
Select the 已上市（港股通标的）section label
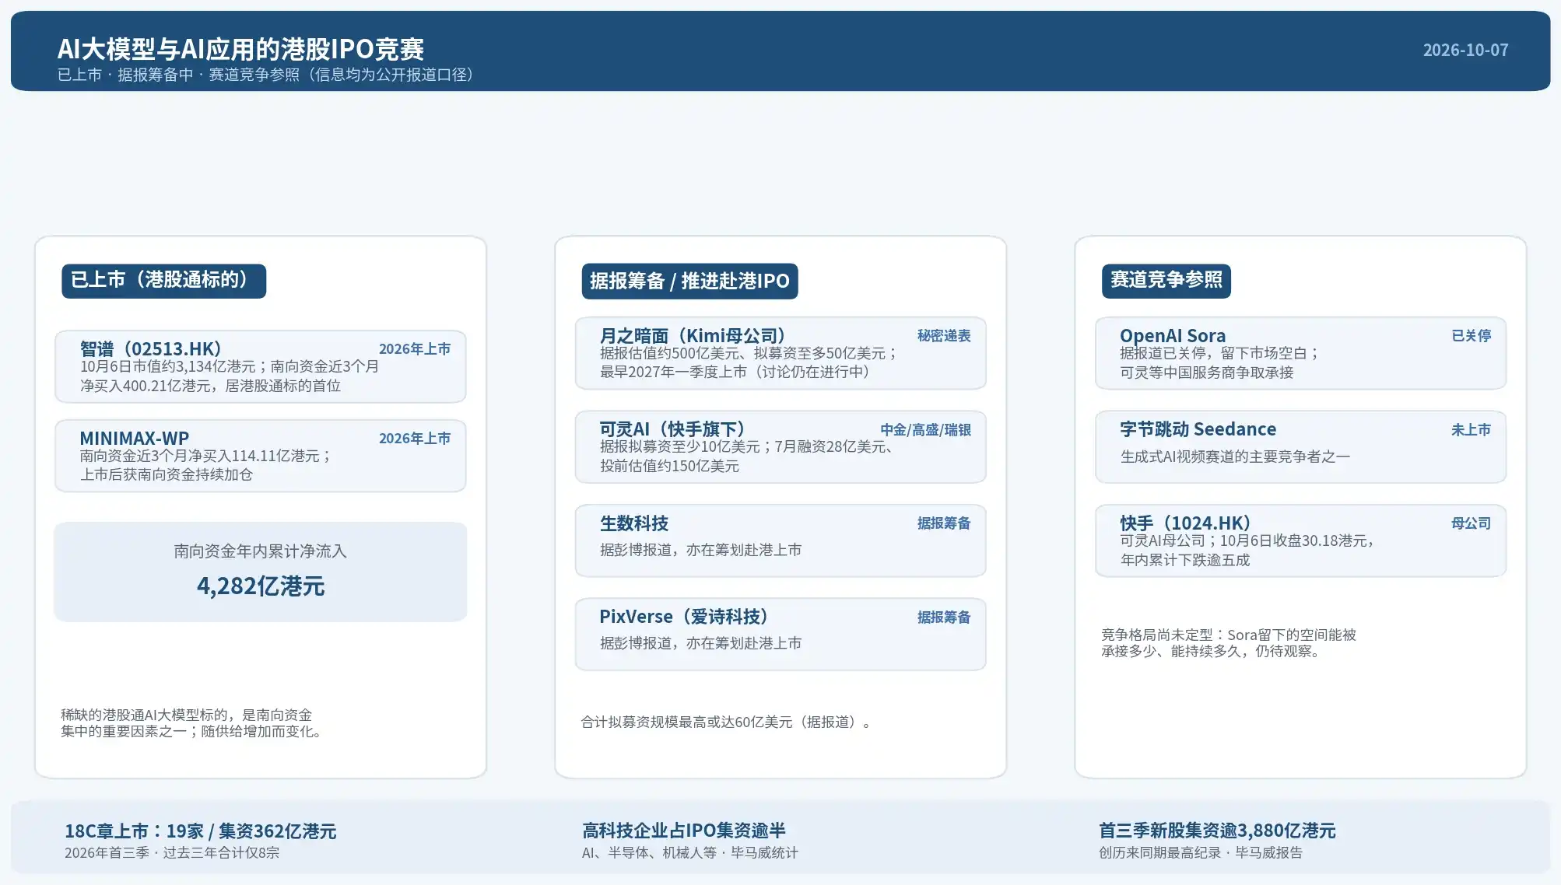click(163, 281)
